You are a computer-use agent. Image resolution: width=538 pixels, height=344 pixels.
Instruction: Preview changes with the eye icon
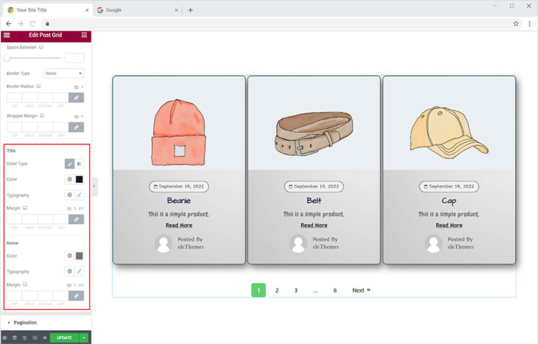45,338
